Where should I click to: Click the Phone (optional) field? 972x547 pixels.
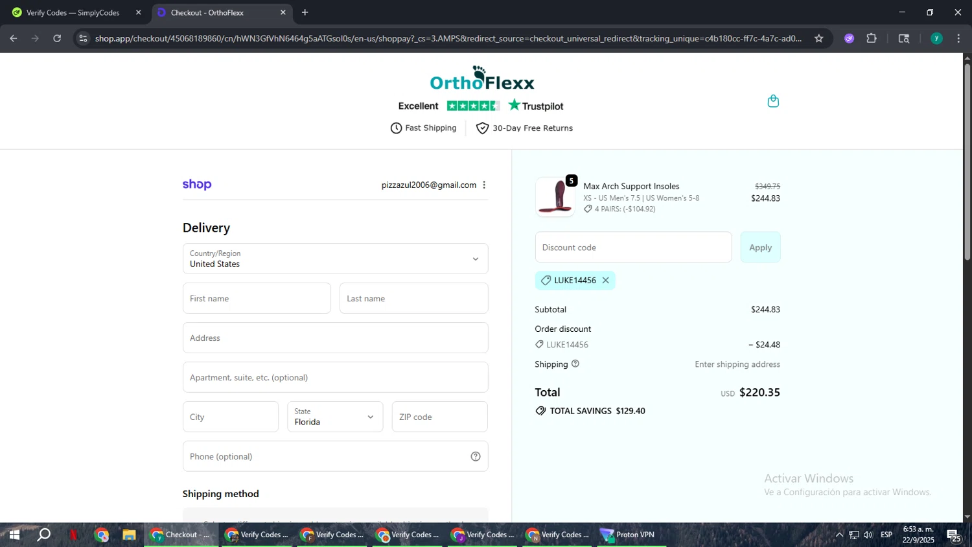[336, 456]
